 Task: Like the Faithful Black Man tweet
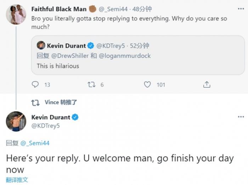147,85
